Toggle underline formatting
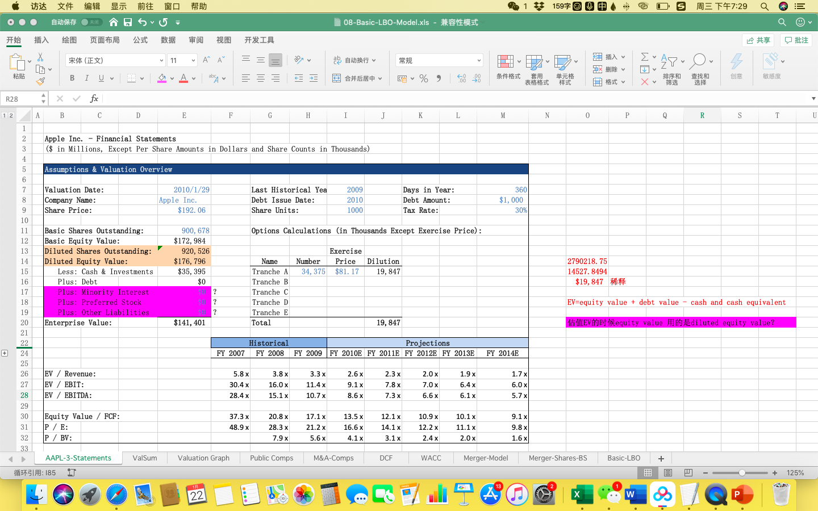Screen dimensions: 818x511 (x=101, y=78)
